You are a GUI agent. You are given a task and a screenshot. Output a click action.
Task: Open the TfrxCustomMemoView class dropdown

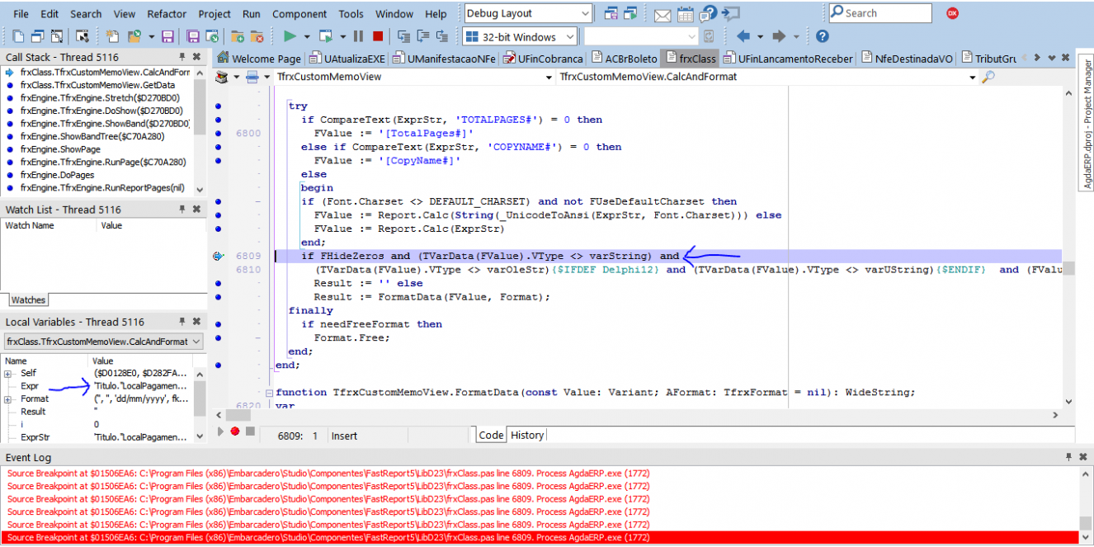pos(549,77)
